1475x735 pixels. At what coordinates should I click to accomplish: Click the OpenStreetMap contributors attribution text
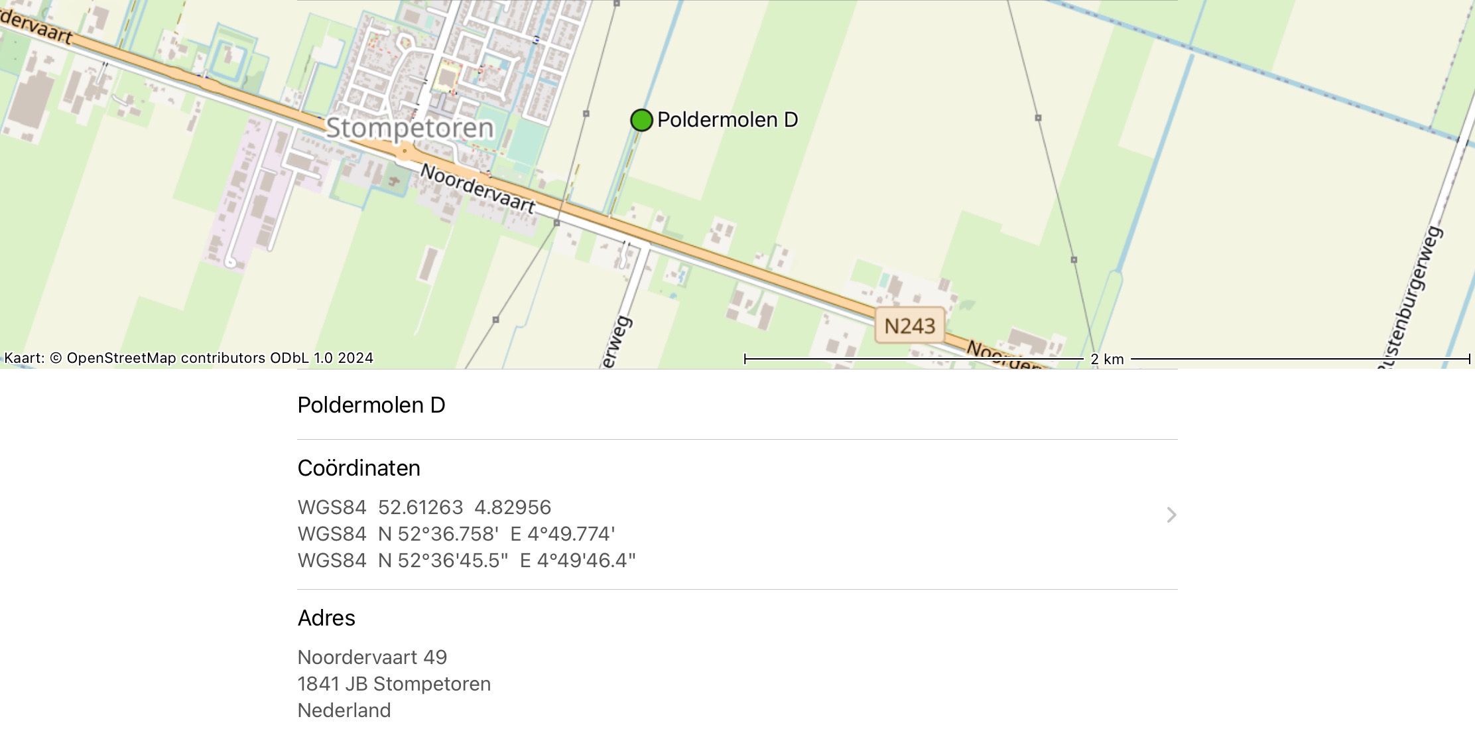188,358
